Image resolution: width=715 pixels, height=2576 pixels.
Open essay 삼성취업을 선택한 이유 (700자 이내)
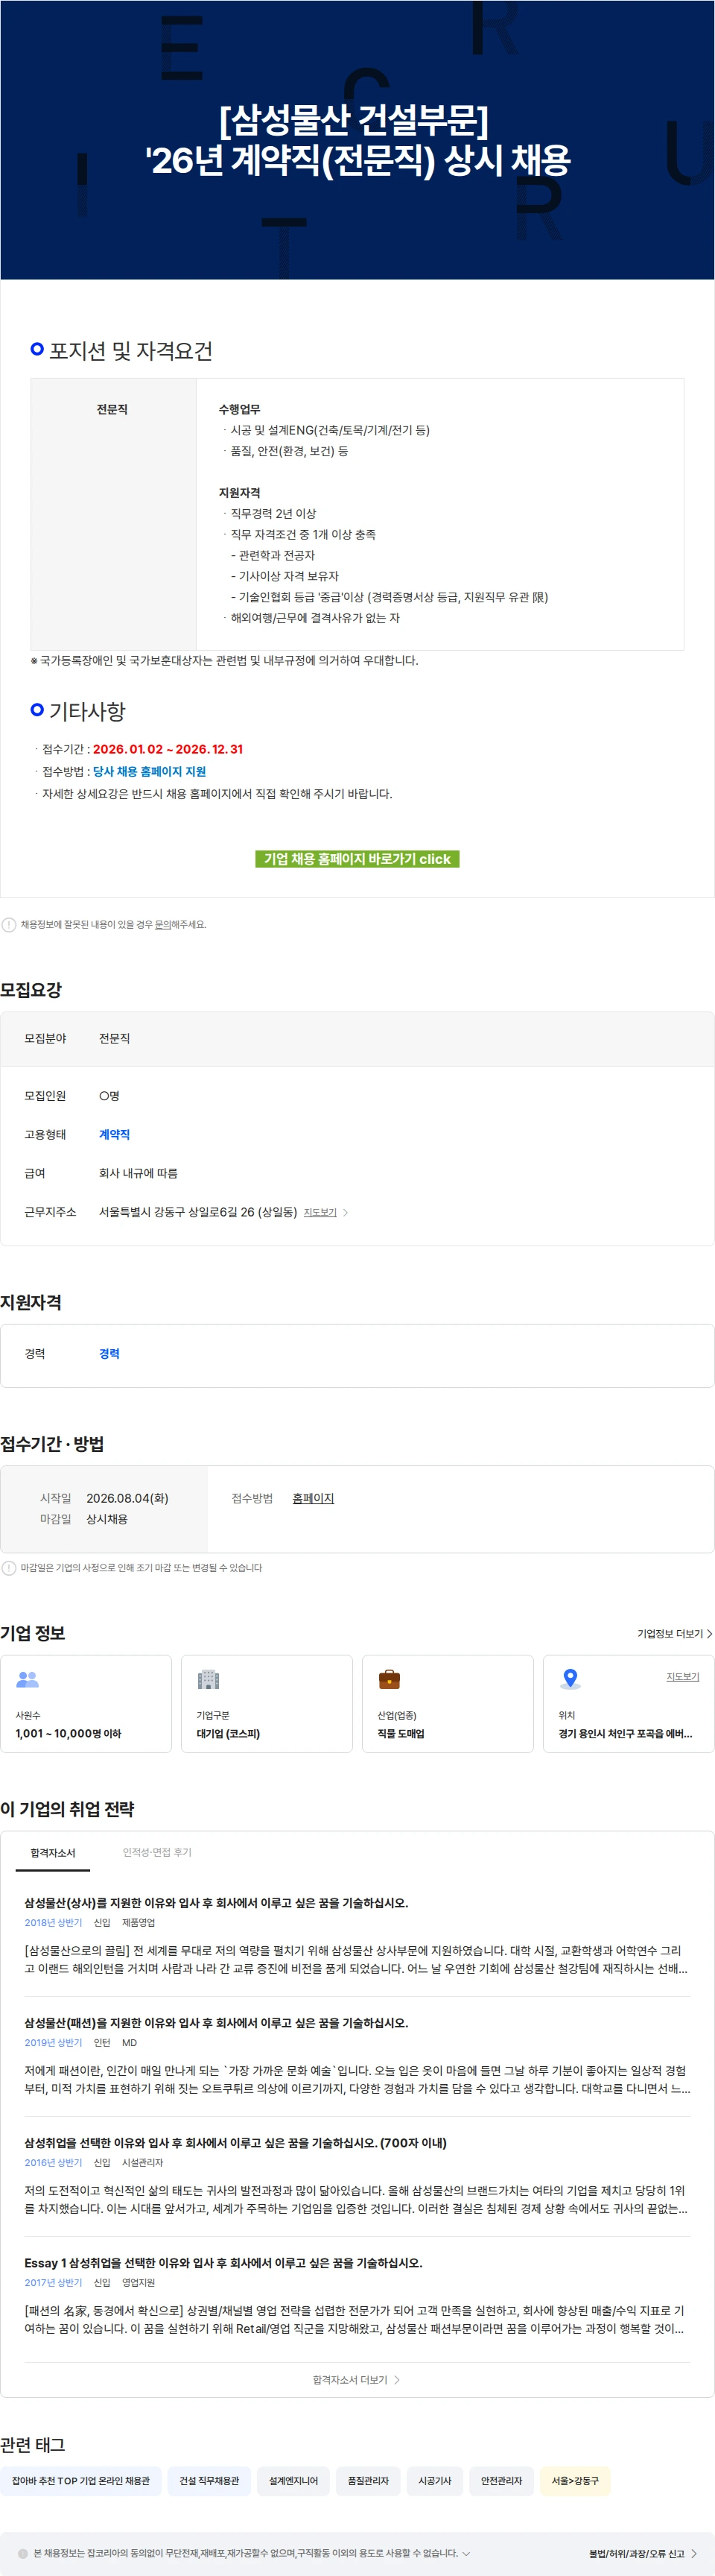click(235, 2142)
